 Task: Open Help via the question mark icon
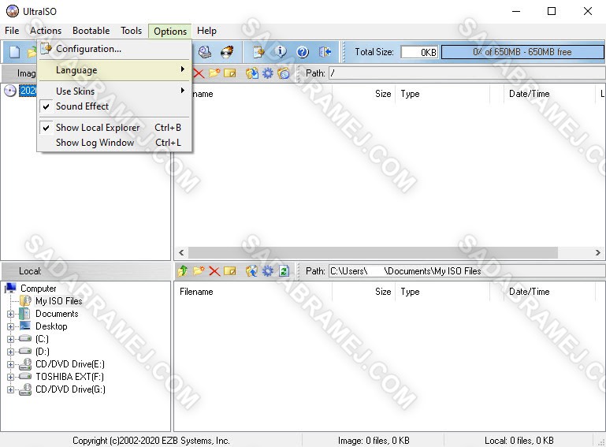[x=303, y=52]
